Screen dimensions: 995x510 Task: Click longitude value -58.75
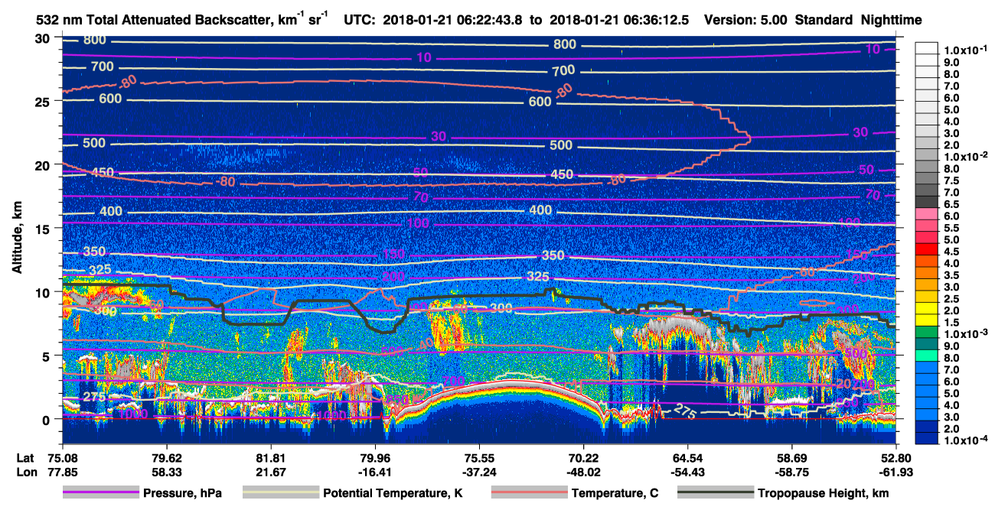point(792,473)
